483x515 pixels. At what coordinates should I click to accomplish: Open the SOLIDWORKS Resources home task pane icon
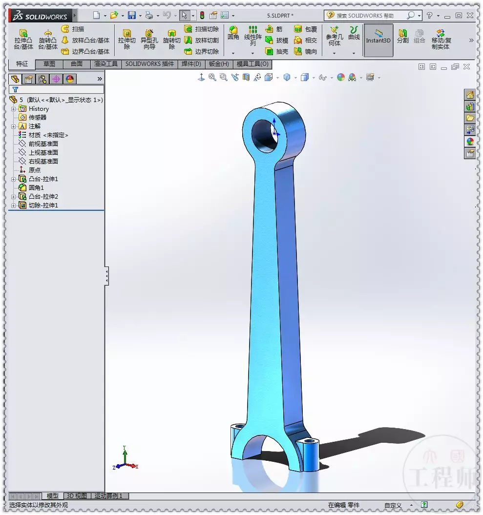(x=470, y=95)
